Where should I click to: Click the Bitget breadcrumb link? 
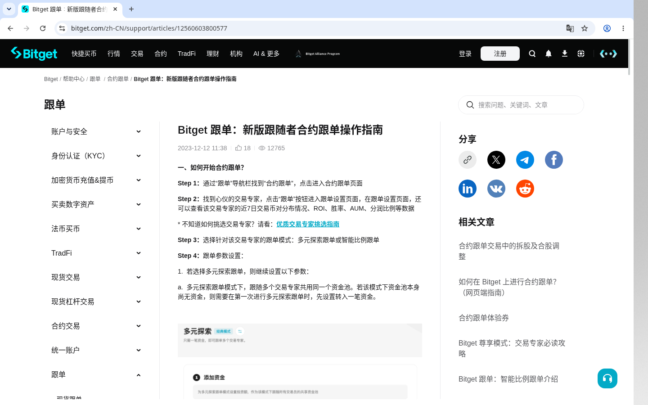click(x=51, y=79)
